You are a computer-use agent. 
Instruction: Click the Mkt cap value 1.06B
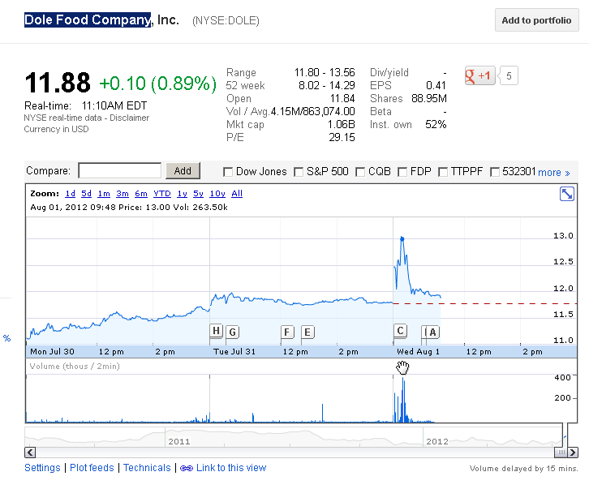(x=341, y=124)
